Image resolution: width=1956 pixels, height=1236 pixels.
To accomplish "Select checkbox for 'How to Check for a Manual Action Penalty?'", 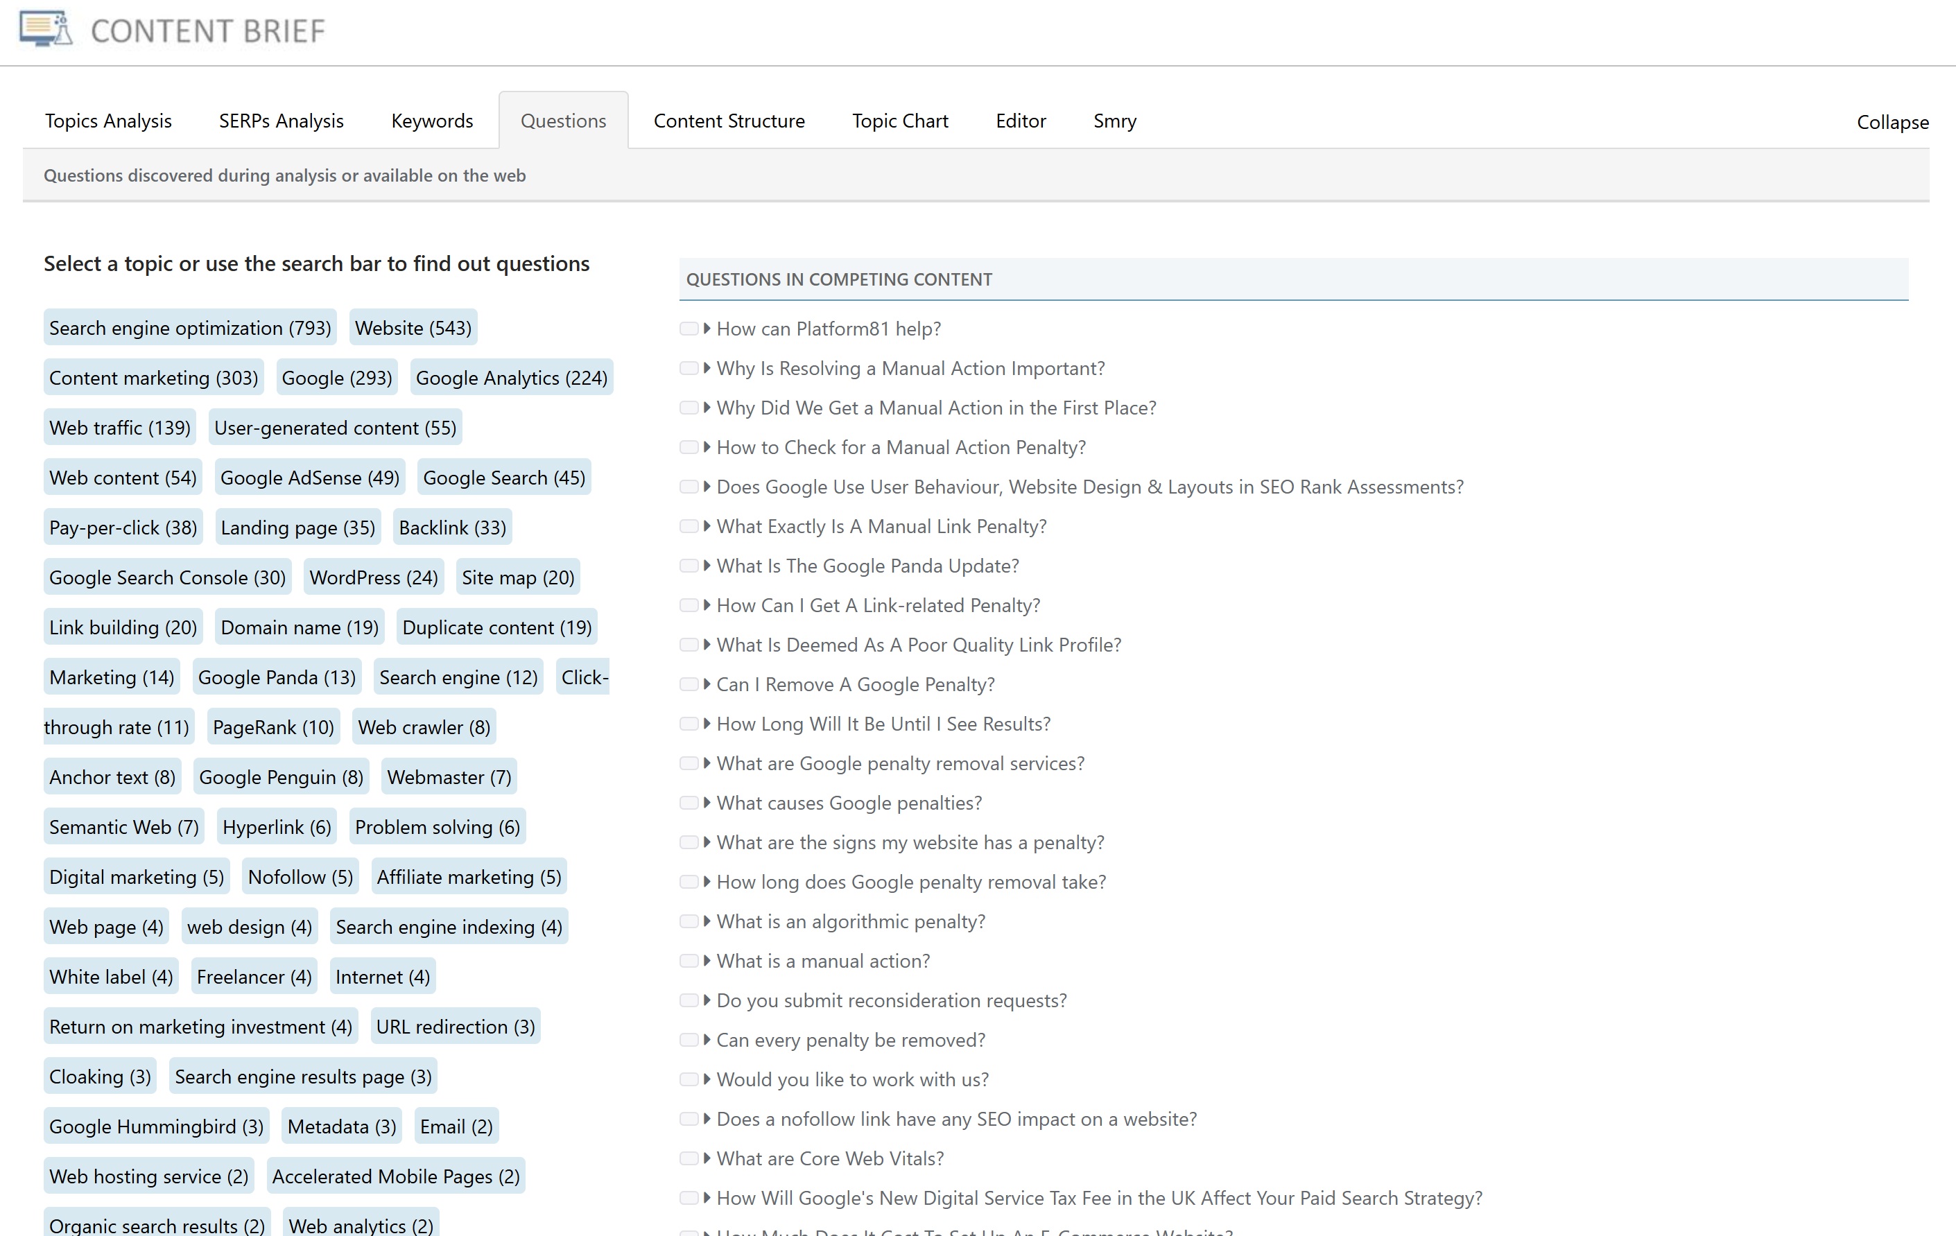I will (x=689, y=447).
